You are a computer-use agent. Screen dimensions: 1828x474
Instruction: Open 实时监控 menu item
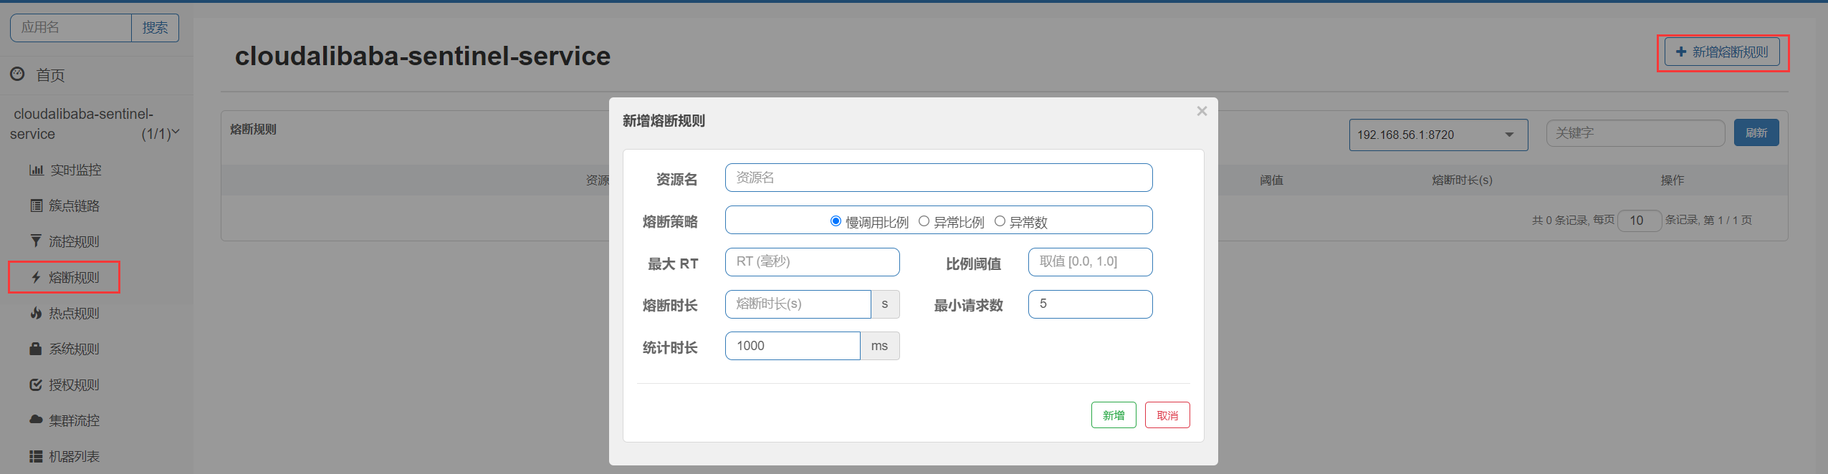pyautogui.click(x=75, y=170)
